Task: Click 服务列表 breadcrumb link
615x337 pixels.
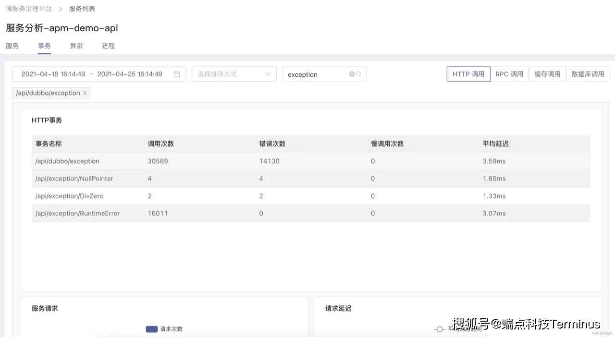Action: [82, 9]
